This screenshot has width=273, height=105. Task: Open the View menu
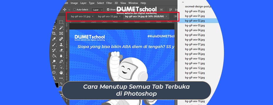pos(123,3)
